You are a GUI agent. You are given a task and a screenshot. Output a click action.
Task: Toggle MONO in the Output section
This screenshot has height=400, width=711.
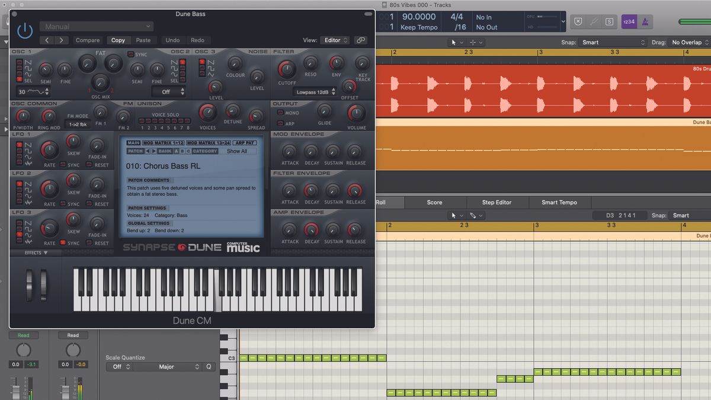click(x=281, y=112)
